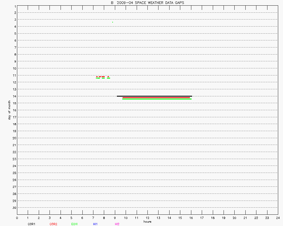This screenshot has width=283, height=226.
Task: Click the day 1 label on y-axis
Action: tap(14, 6)
